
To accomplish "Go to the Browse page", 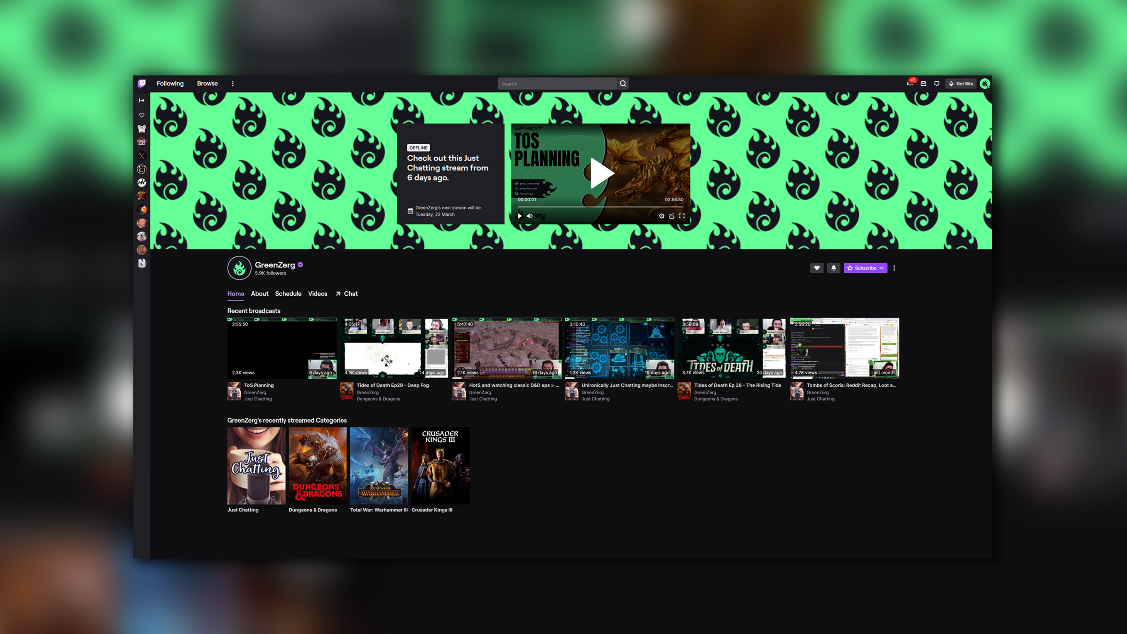I will pyautogui.click(x=207, y=84).
